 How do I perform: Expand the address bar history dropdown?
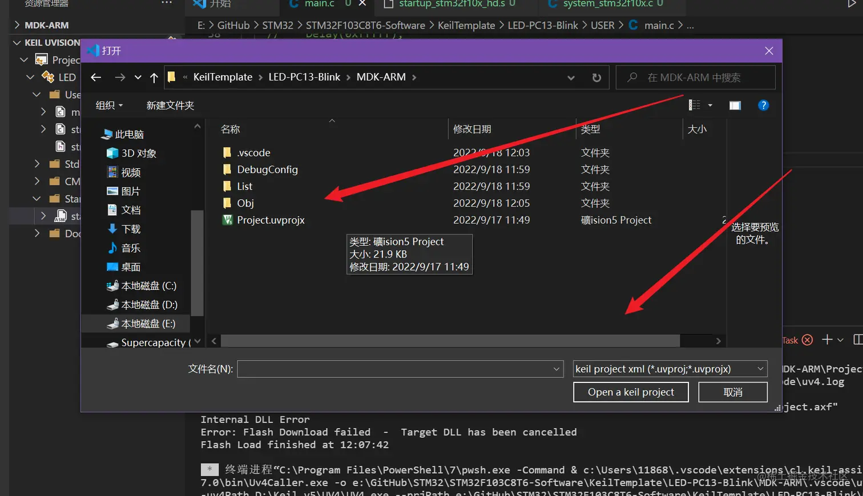(571, 78)
